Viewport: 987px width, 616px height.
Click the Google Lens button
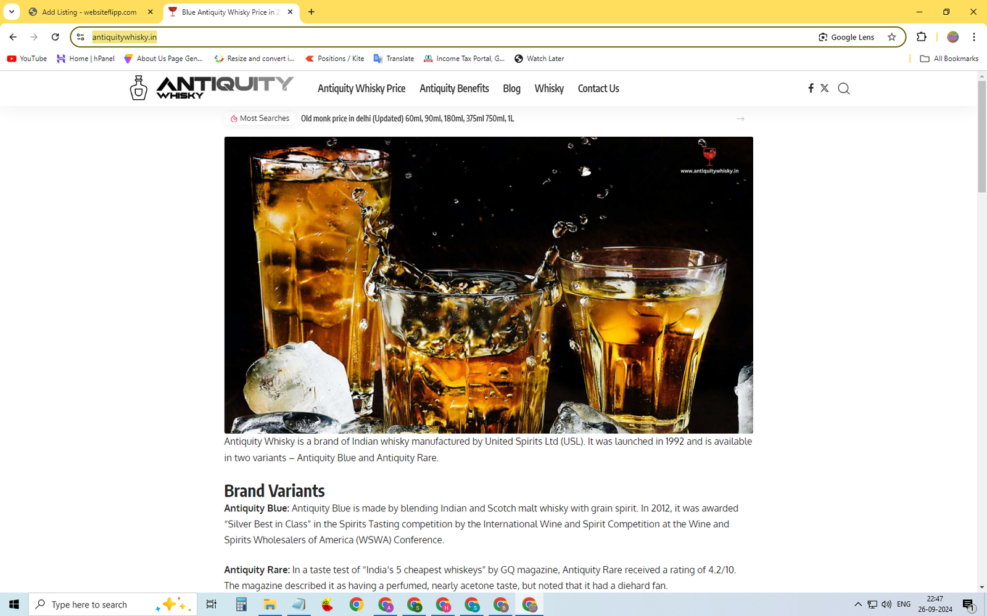[x=846, y=37]
